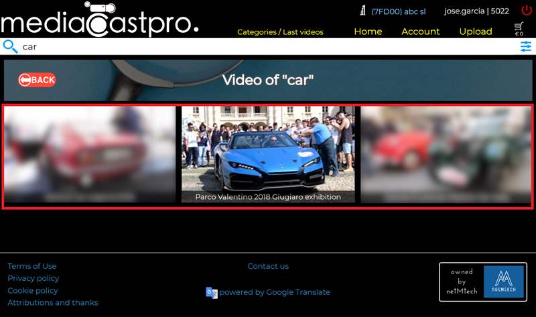This screenshot has width=536, height=317.
Task: Open blurred red and green cars thumbnail
Action: (x=446, y=154)
